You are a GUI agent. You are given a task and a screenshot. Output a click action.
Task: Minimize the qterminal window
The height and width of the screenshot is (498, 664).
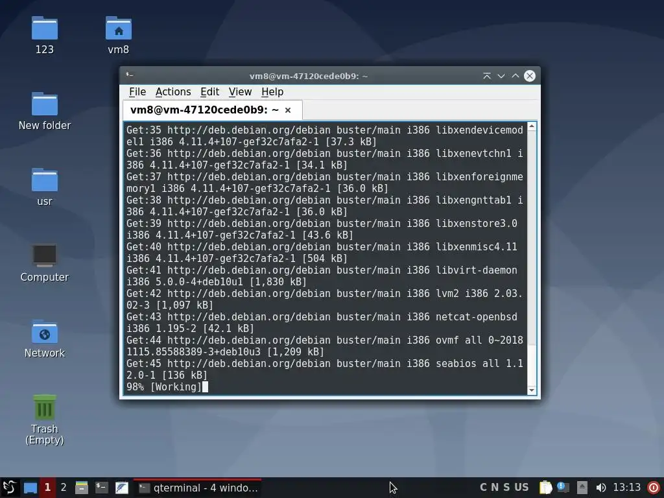point(501,76)
